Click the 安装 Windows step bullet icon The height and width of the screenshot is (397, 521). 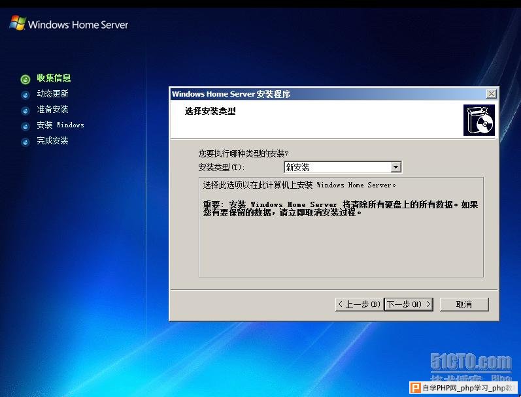pyautogui.click(x=25, y=127)
